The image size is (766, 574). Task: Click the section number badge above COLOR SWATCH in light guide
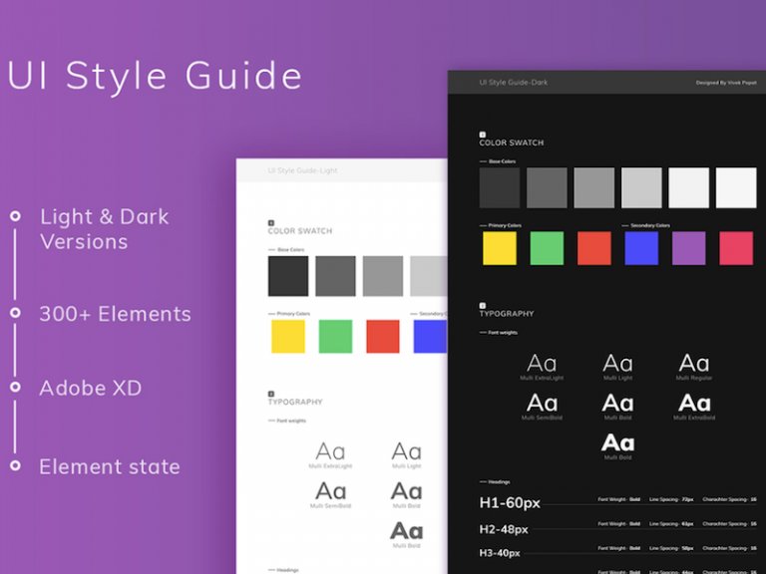(x=271, y=223)
